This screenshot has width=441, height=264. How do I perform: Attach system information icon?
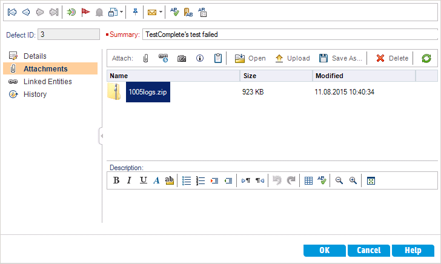pyautogui.click(x=200, y=58)
